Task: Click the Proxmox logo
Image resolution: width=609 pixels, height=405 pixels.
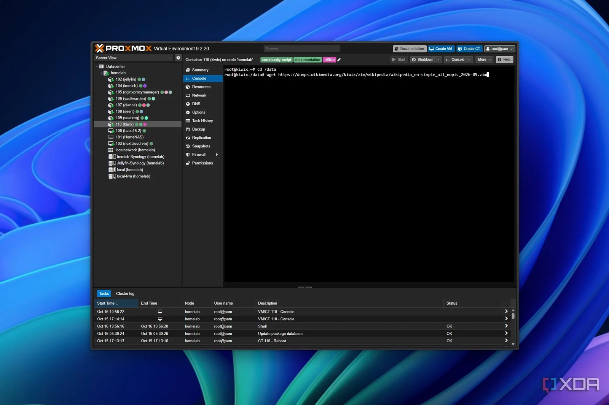Action: click(x=123, y=48)
